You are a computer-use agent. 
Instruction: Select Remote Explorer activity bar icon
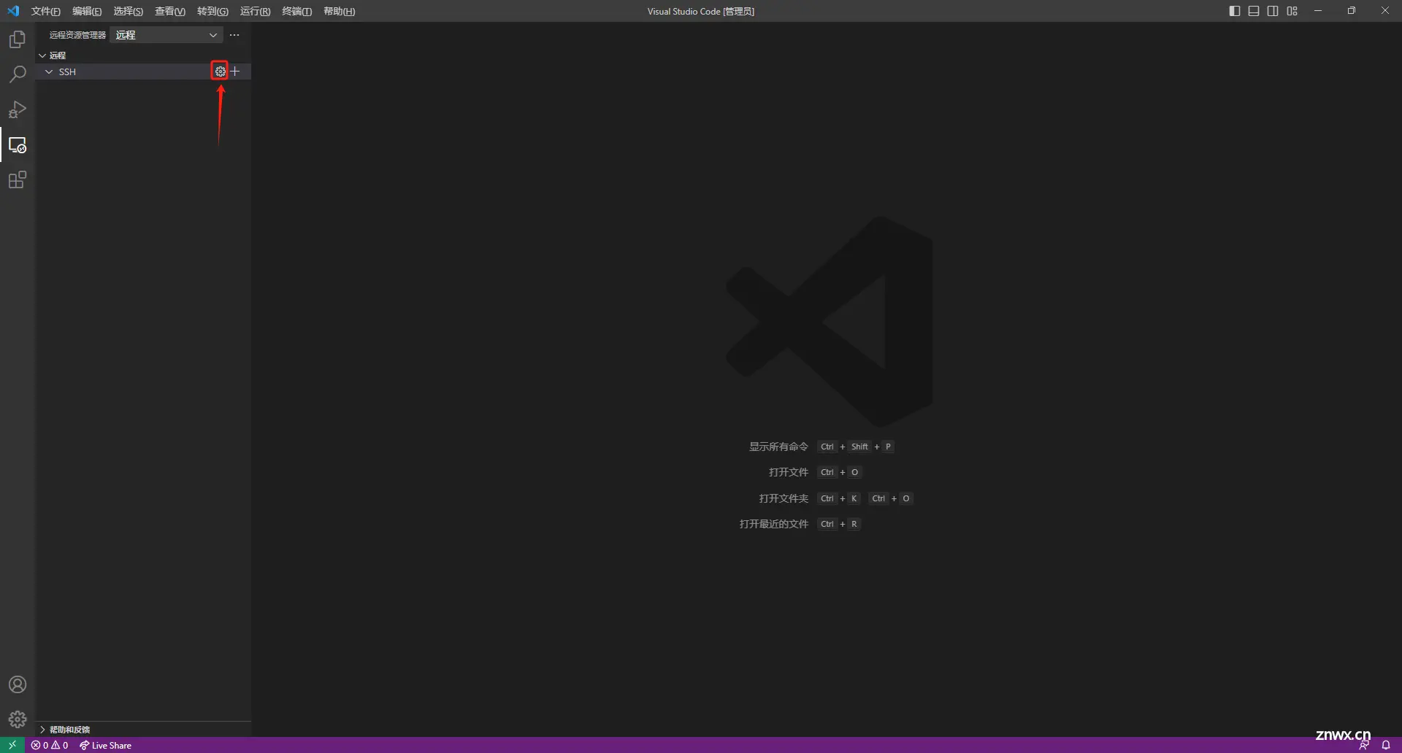[x=18, y=144]
